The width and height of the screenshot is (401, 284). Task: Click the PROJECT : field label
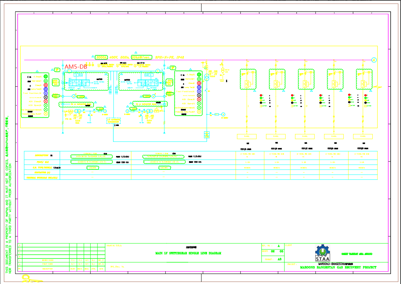(292, 264)
